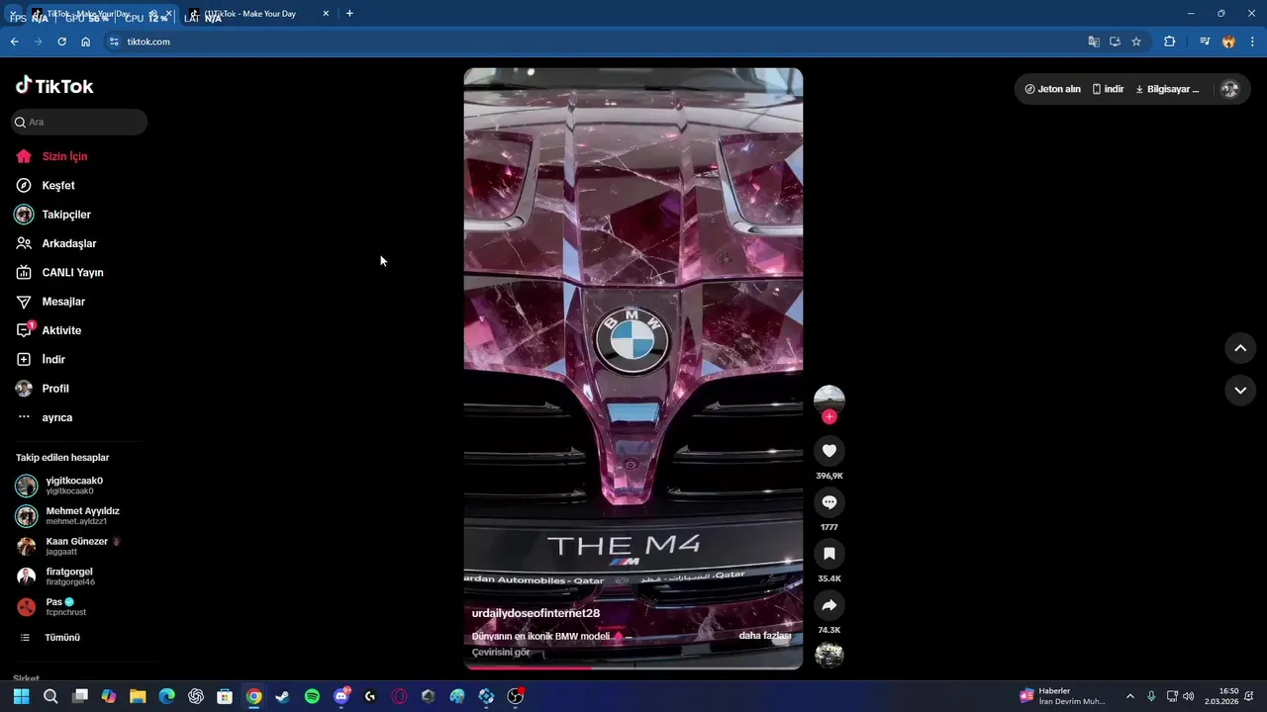The height and width of the screenshot is (712, 1267).
Task: Open the spinning sound disc thumbnail
Action: 829,655
